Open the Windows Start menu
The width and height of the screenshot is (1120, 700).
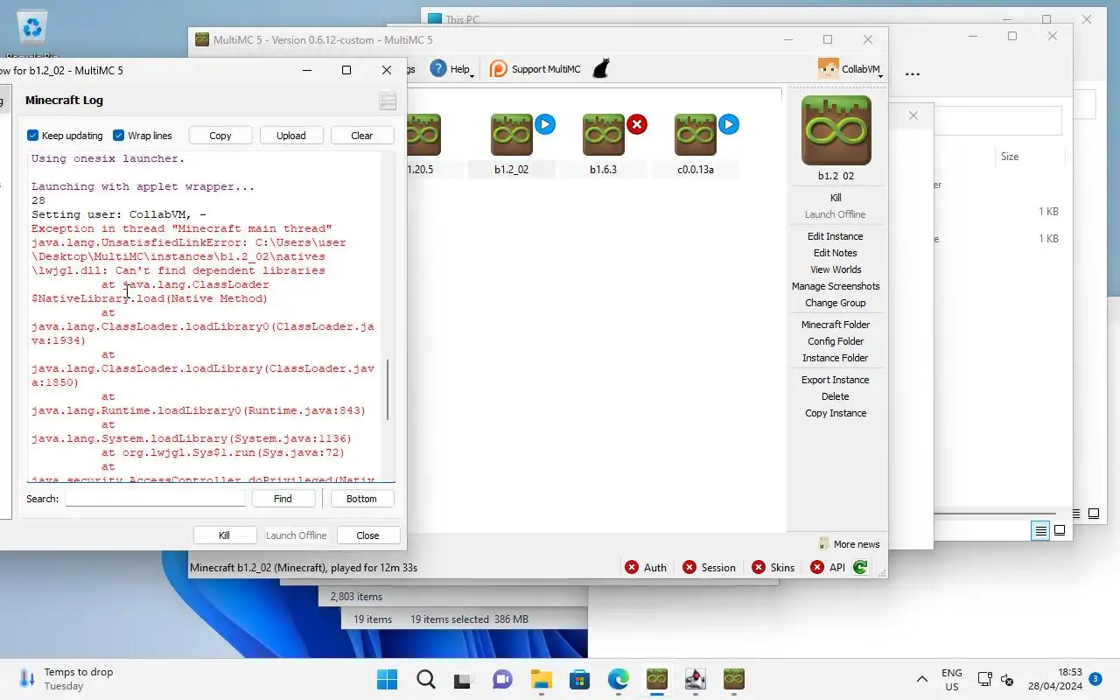(387, 679)
